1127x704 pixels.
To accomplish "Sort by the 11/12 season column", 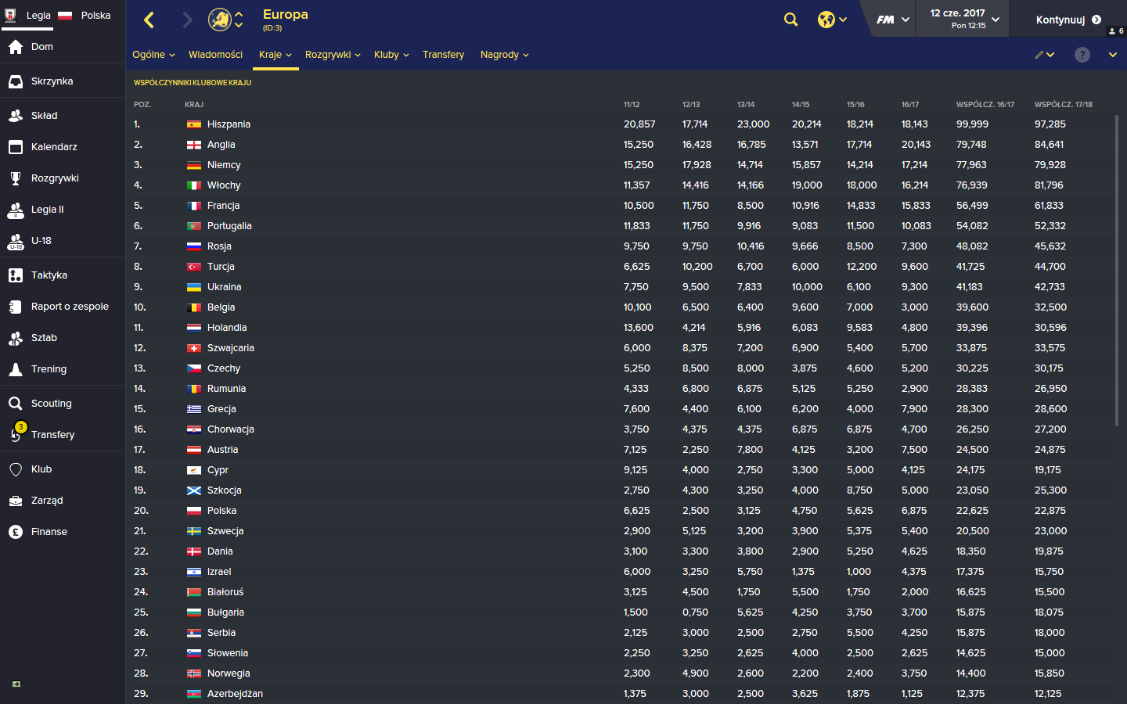I will tap(632, 104).
